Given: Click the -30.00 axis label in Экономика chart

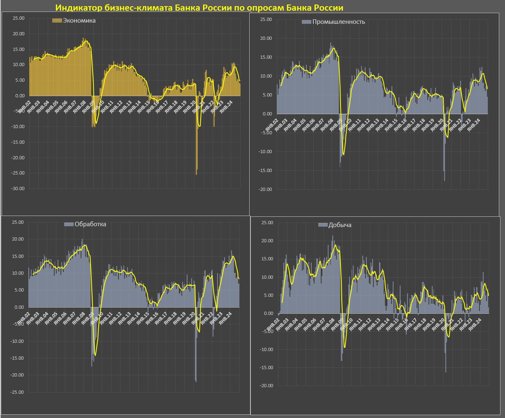Looking at the screenshot, I should 19,188.
